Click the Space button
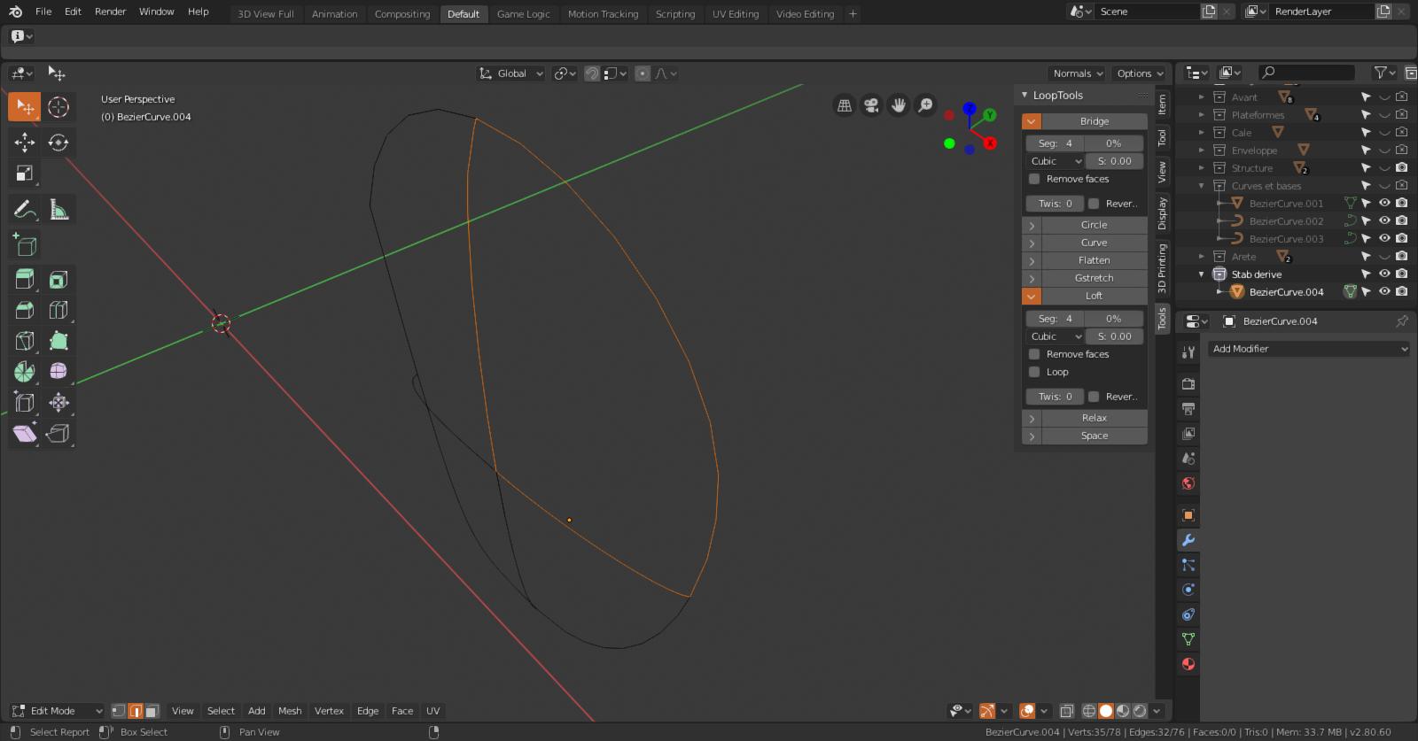Screen dimensions: 1418x741 pos(1095,436)
